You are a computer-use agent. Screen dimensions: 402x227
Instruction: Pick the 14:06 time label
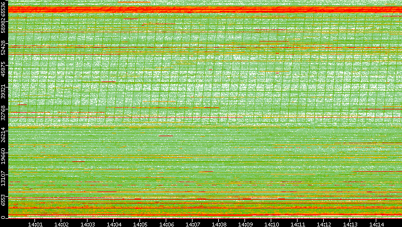coord(166,224)
